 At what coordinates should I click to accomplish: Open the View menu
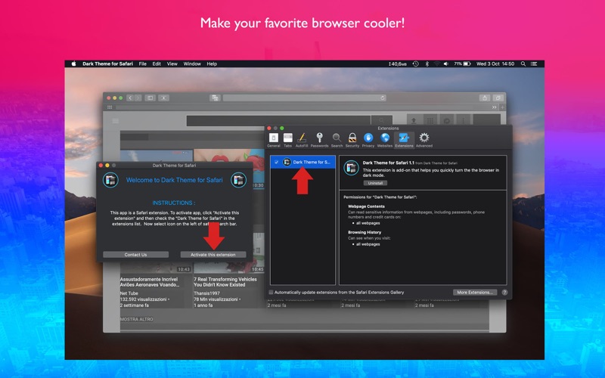pos(172,64)
